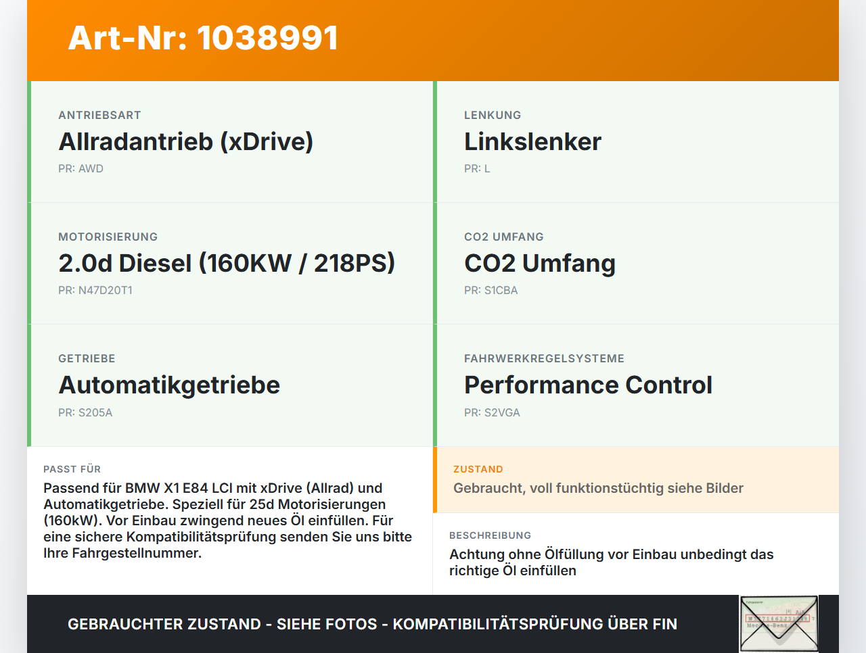Click the envelope icon in footer
Viewport: 866px width, 653px height.
(x=779, y=624)
